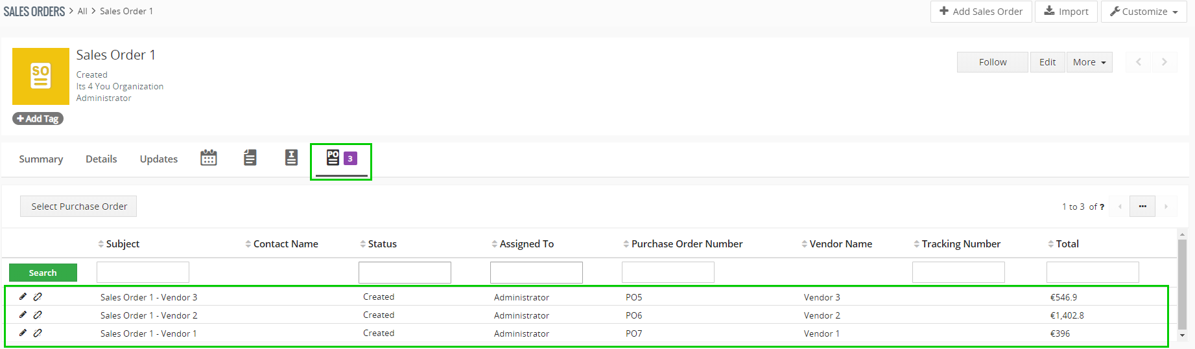
Task: Open the Customize dropdown menu
Action: (x=1143, y=12)
